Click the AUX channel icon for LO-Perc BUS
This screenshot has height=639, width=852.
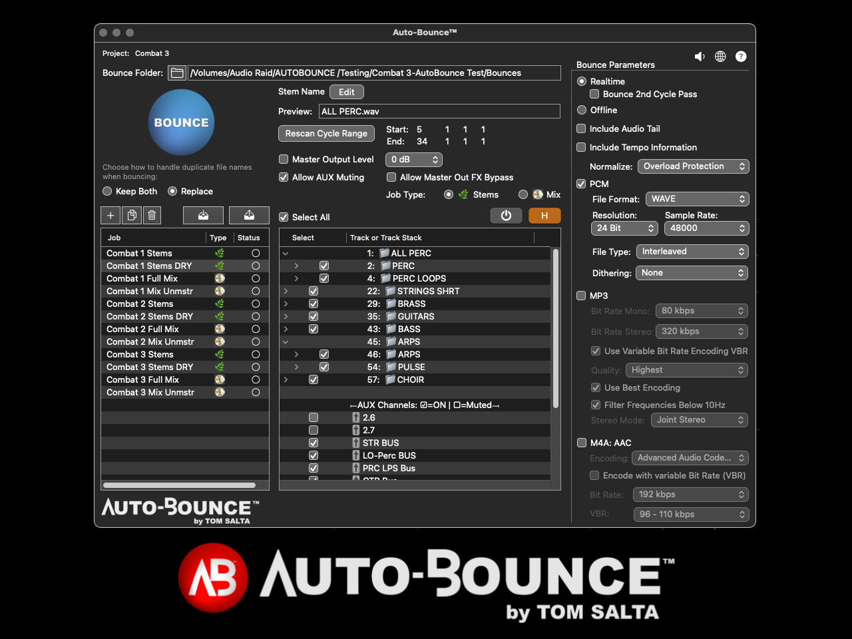click(x=356, y=456)
